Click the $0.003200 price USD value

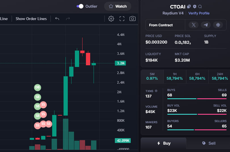(x=156, y=42)
